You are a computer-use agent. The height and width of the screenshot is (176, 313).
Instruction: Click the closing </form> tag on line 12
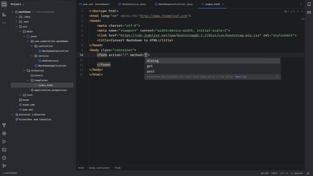[104, 65]
